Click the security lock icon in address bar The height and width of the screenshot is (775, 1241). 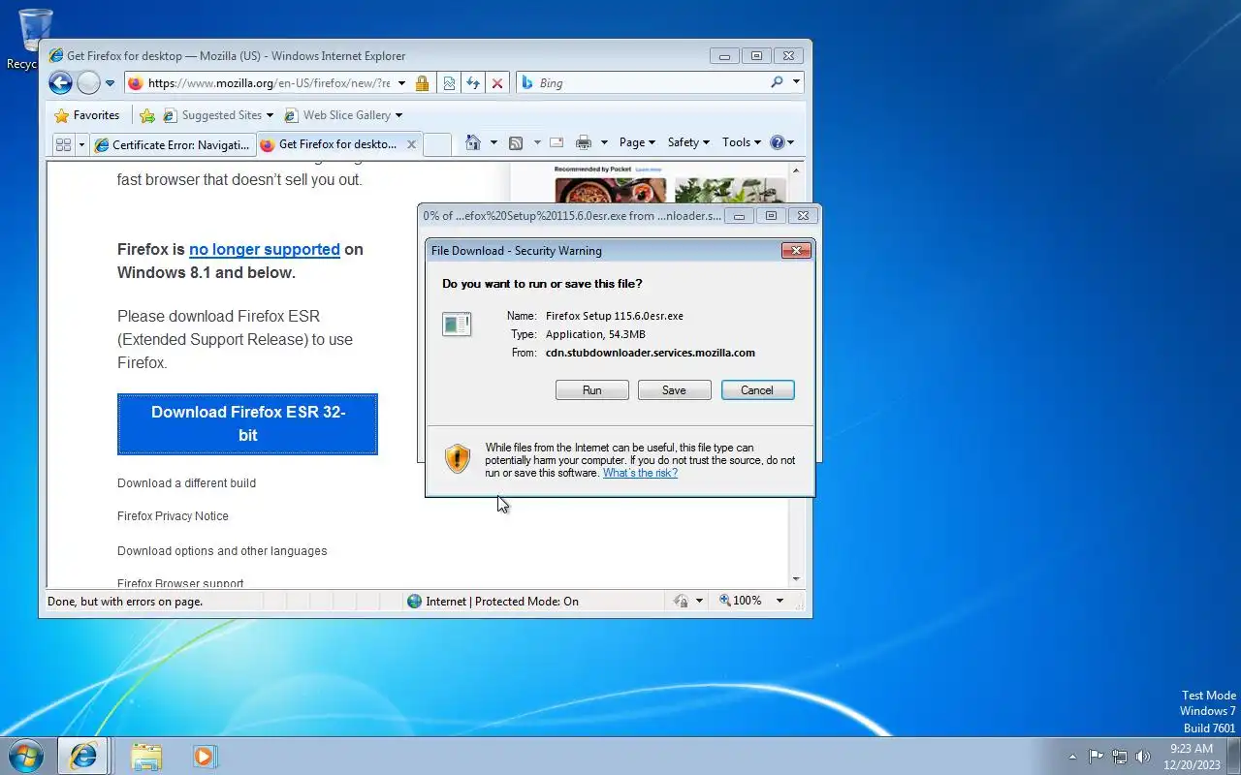click(x=422, y=83)
